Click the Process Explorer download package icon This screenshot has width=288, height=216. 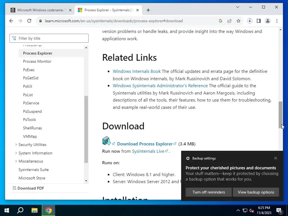coord(107,141)
